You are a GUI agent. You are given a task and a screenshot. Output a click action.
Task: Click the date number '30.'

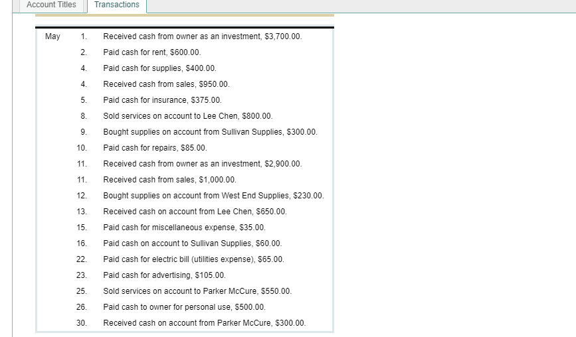[82, 323]
